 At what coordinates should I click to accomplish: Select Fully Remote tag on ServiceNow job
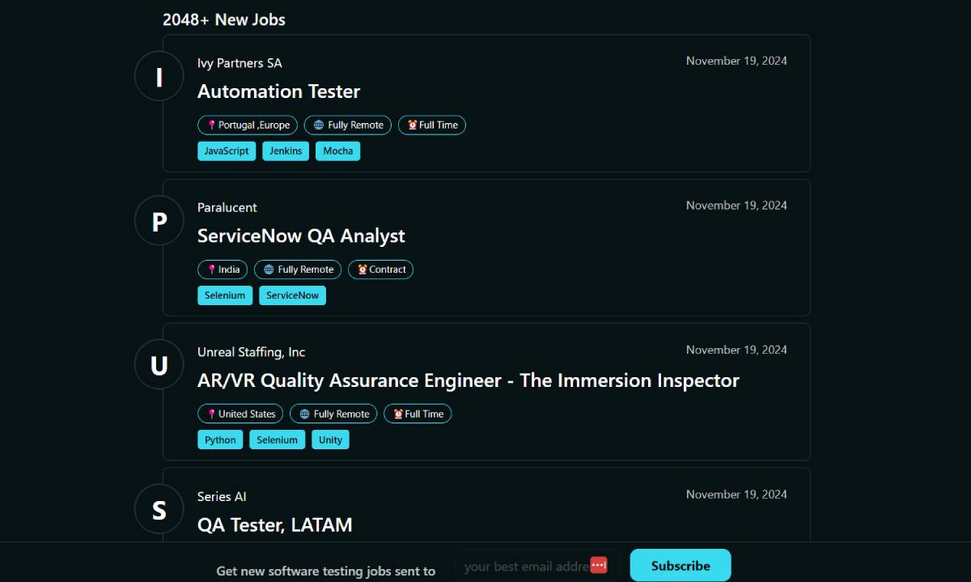(298, 270)
